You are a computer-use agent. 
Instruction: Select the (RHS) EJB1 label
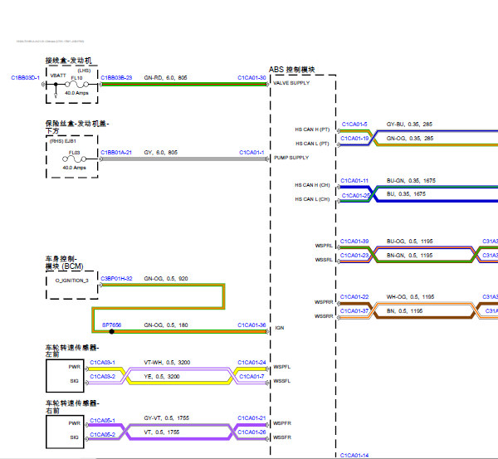coord(63,141)
